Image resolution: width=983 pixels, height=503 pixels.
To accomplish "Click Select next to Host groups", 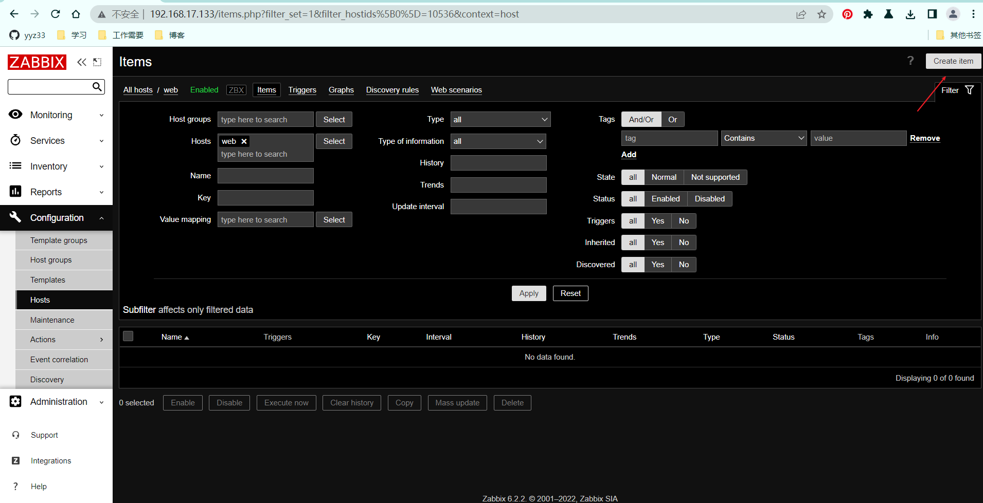I will [x=334, y=119].
